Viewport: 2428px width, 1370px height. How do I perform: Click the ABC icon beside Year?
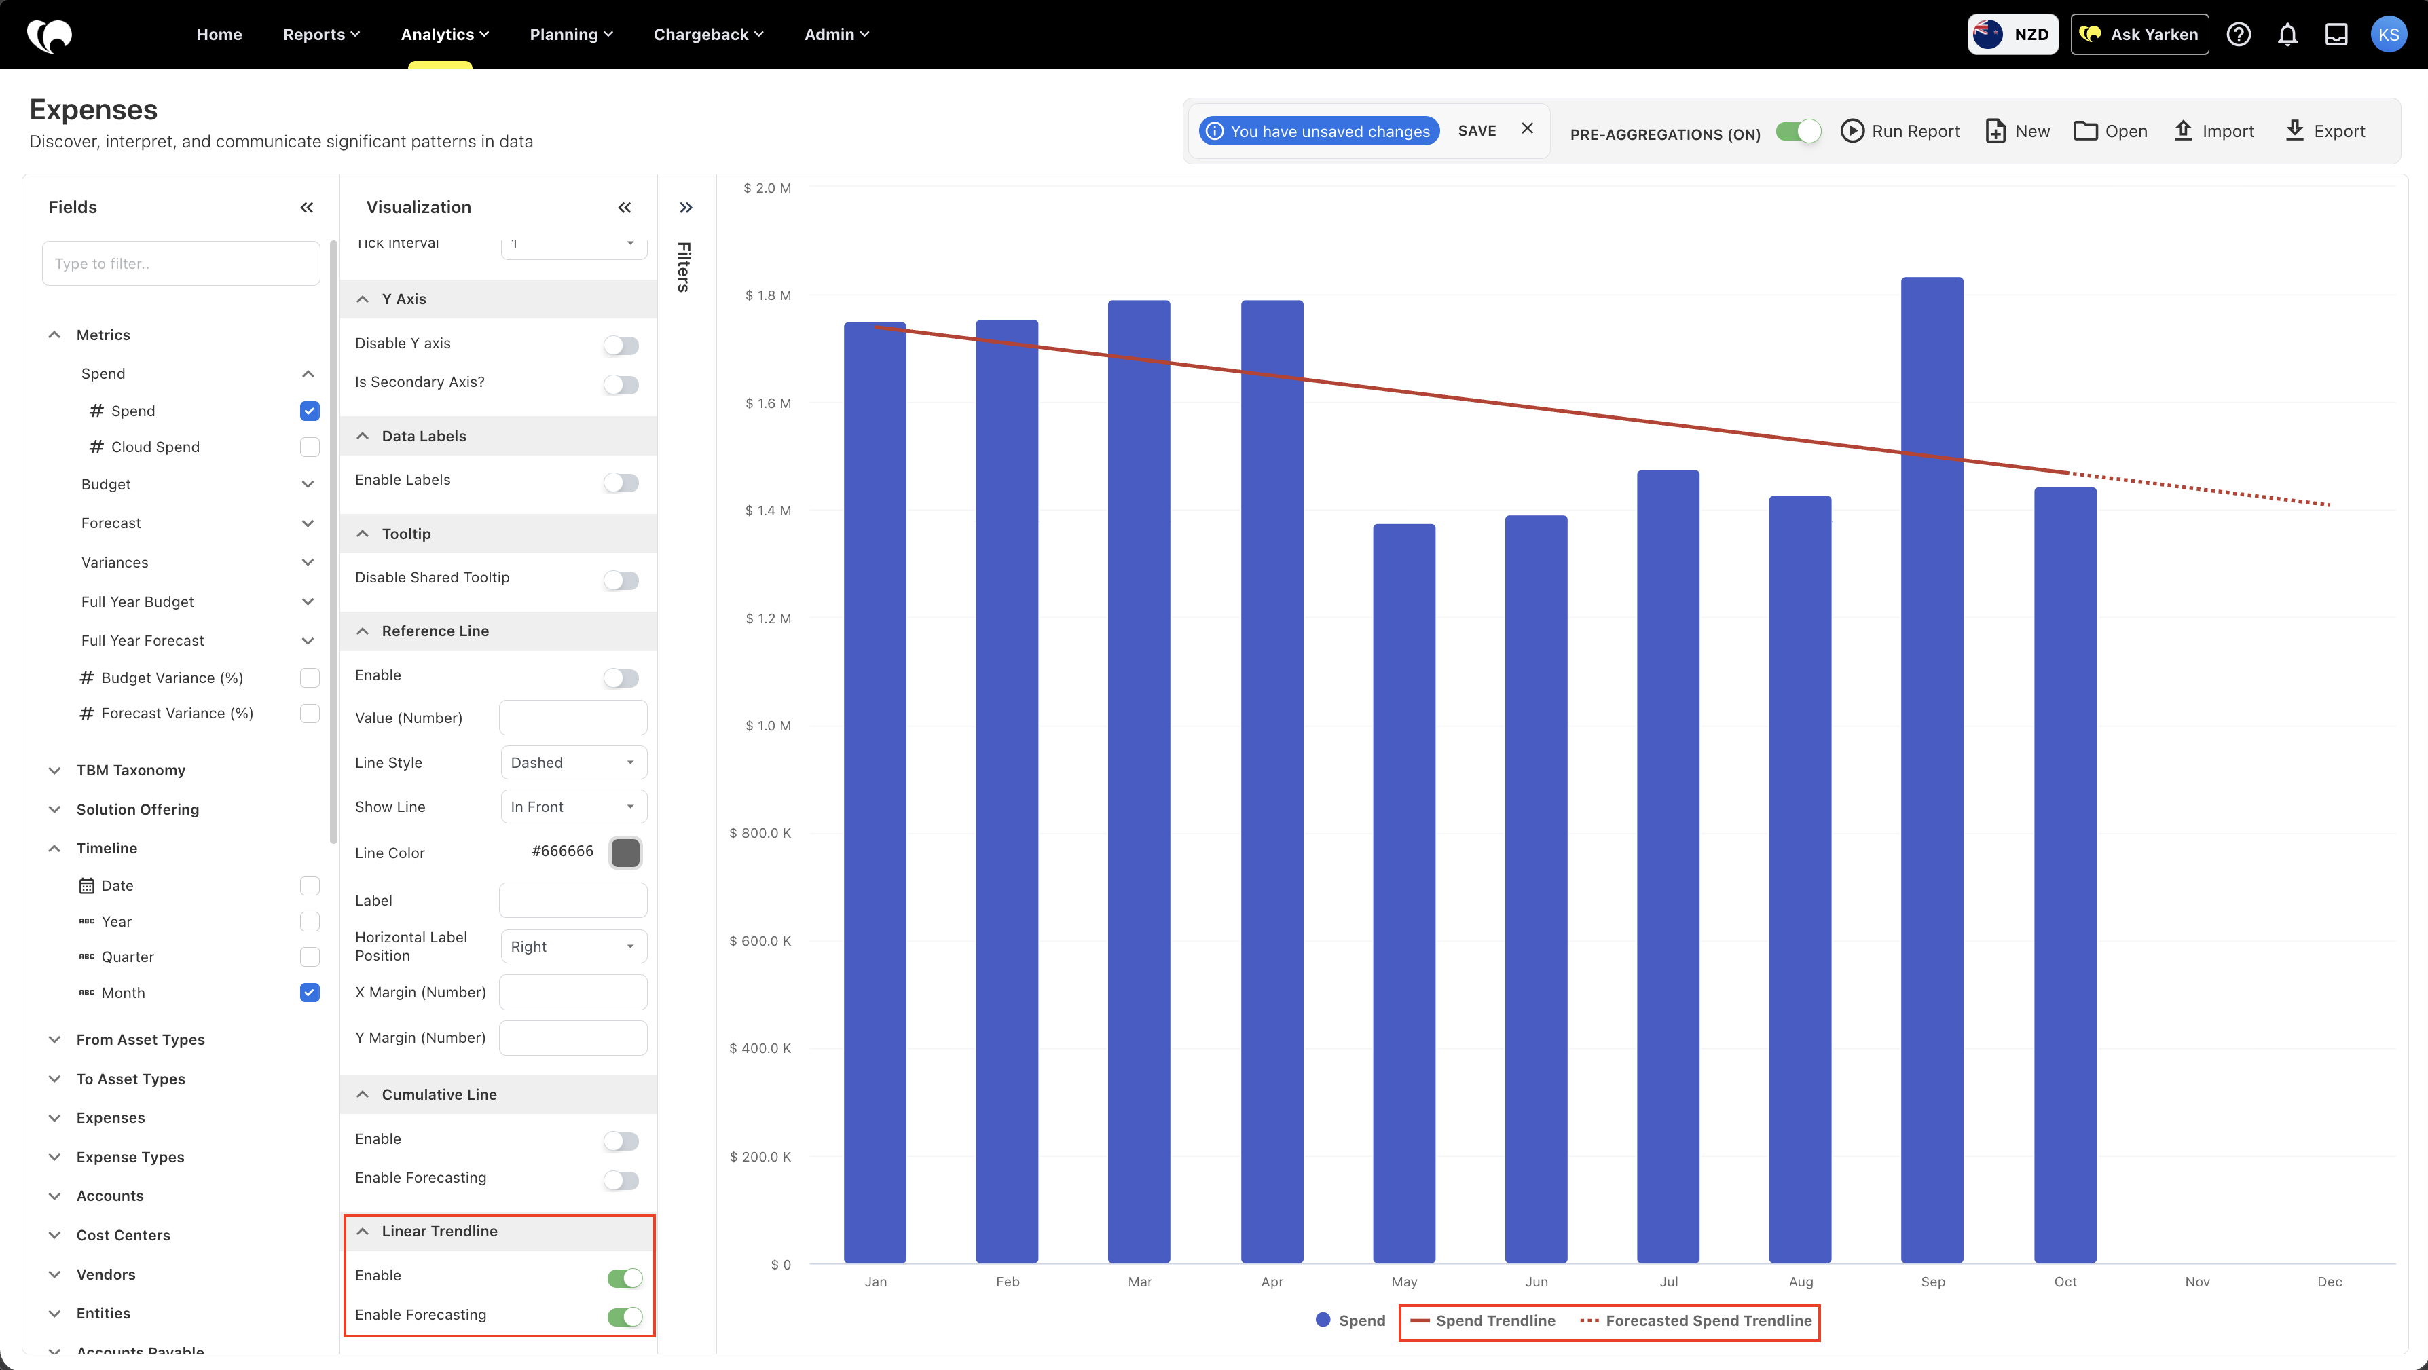(87, 921)
